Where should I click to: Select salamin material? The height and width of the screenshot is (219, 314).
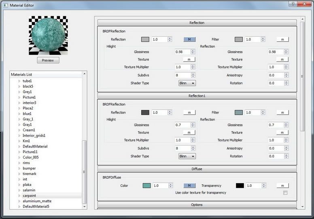(29, 190)
